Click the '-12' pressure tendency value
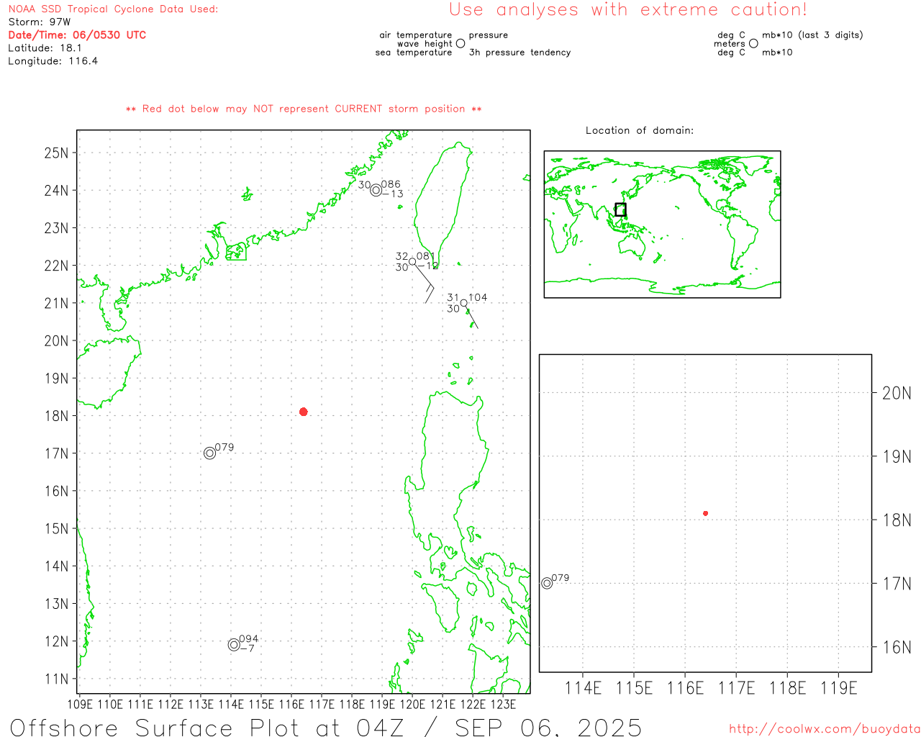This screenshot has width=921, height=737. (428, 266)
